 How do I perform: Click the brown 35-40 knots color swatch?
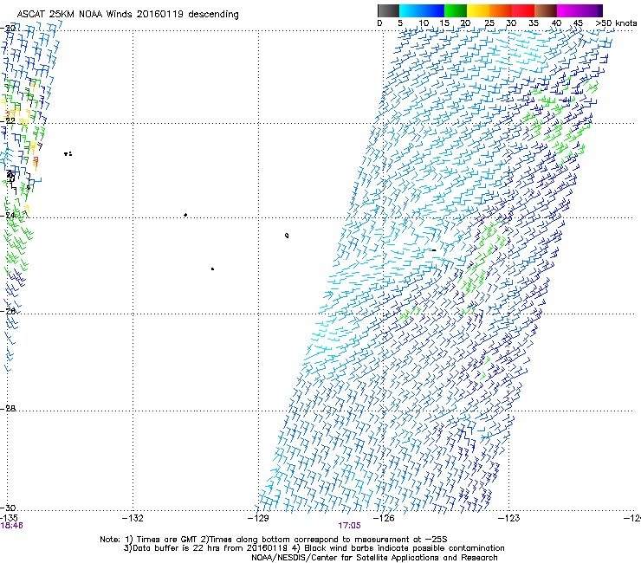click(x=546, y=10)
